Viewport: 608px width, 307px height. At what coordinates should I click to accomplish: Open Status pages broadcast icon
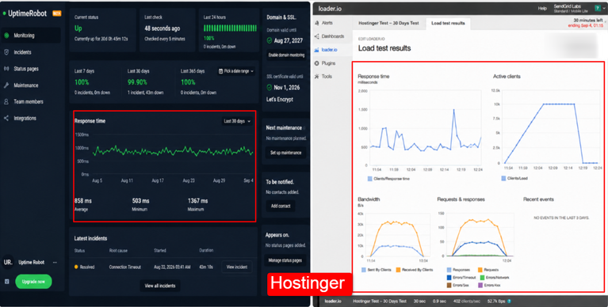pos(6,69)
